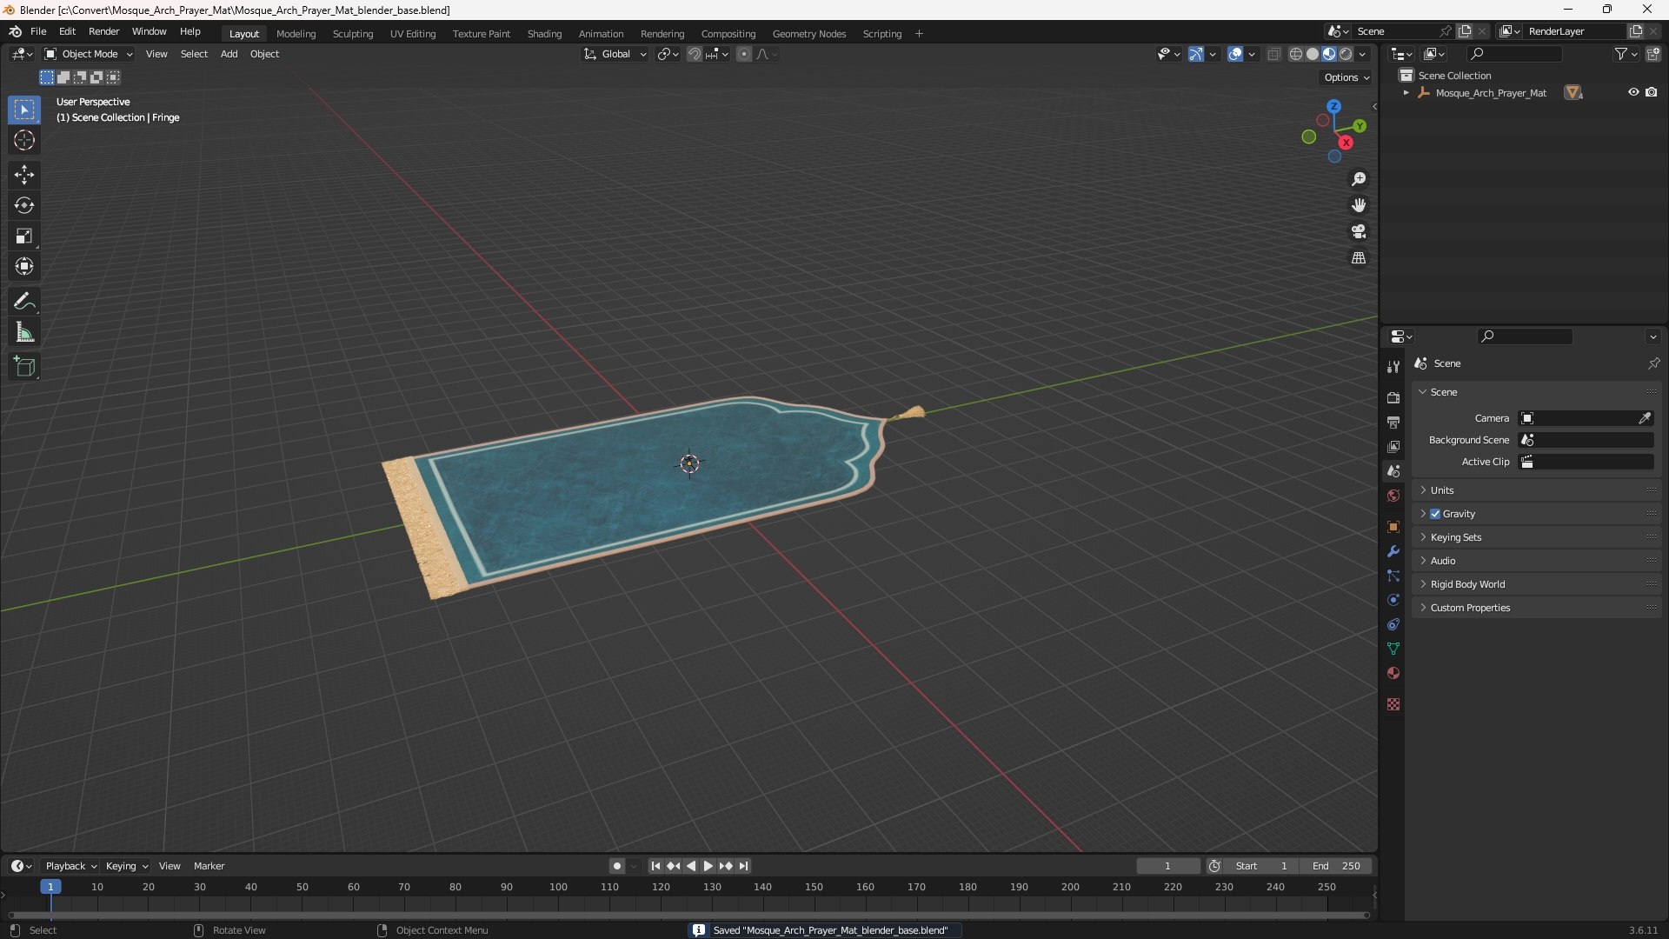This screenshot has height=939, width=1669.
Task: Activate the Annotate pencil tool
Action: pos(24,302)
